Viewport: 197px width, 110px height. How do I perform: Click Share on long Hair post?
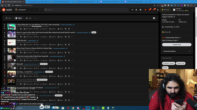[x=36, y=61]
